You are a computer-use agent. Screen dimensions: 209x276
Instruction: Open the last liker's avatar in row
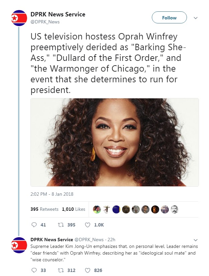tap(175, 209)
